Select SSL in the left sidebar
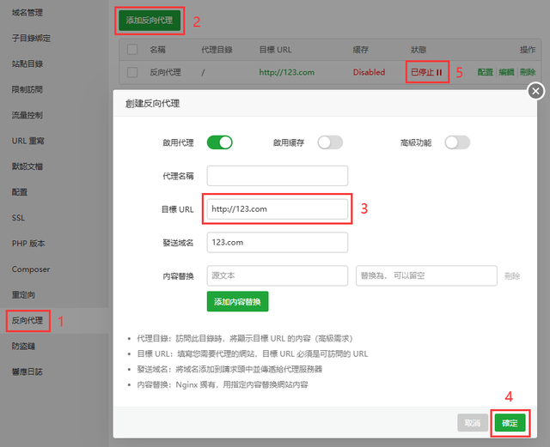This screenshot has width=550, height=447. pos(18,218)
